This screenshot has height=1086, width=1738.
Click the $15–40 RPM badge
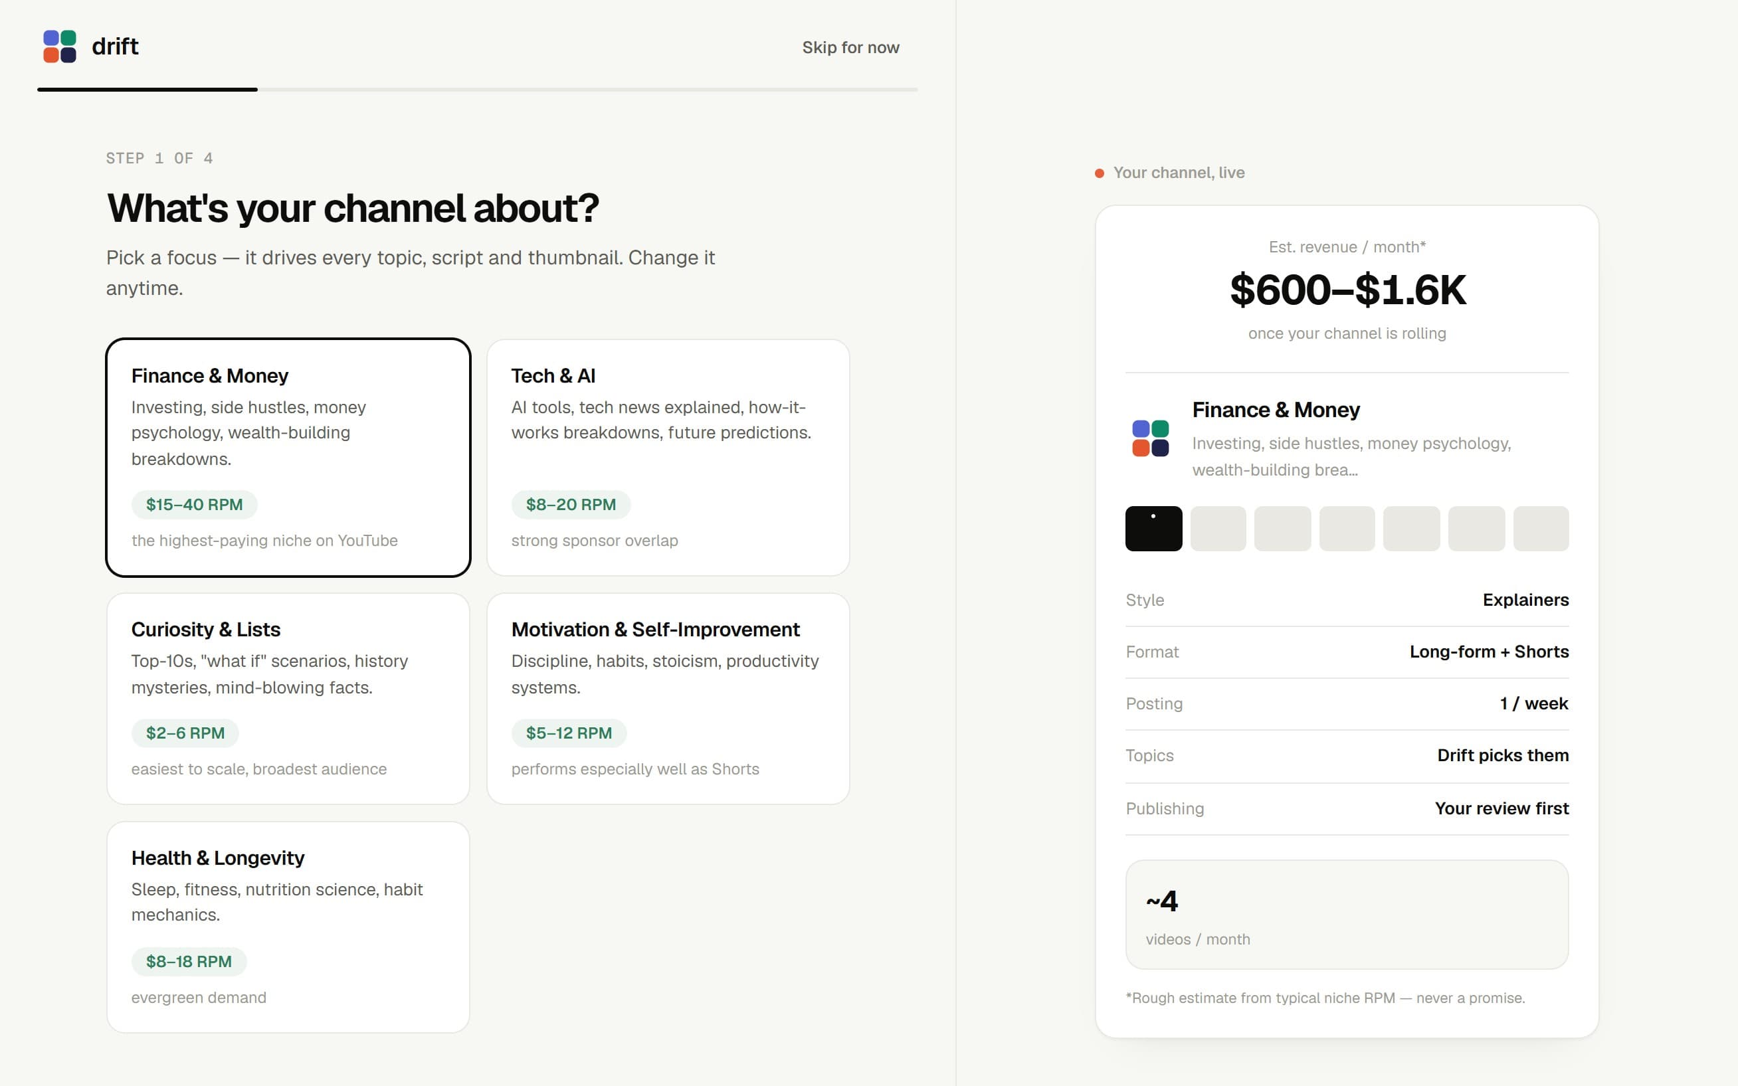tap(194, 505)
